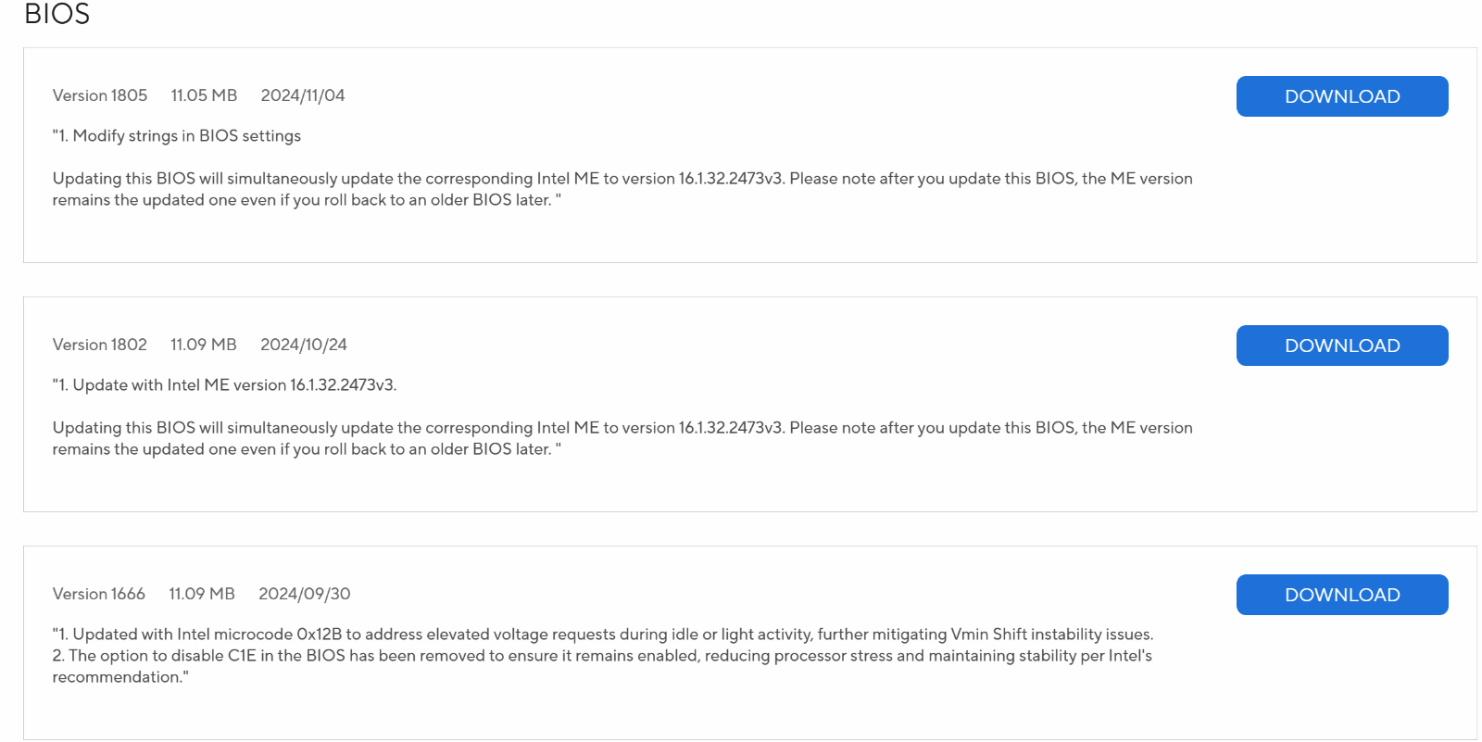Select the 11.05 MB file size text
The width and height of the screenshot is (1482, 742).
(204, 95)
